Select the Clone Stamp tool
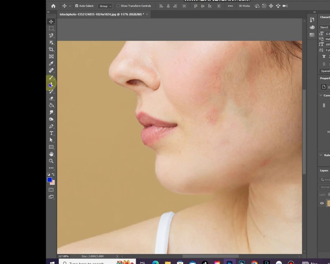This screenshot has width=330, height=264. pyautogui.click(x=51, y=85)
